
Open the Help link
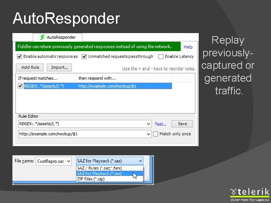tap(188, 47)
